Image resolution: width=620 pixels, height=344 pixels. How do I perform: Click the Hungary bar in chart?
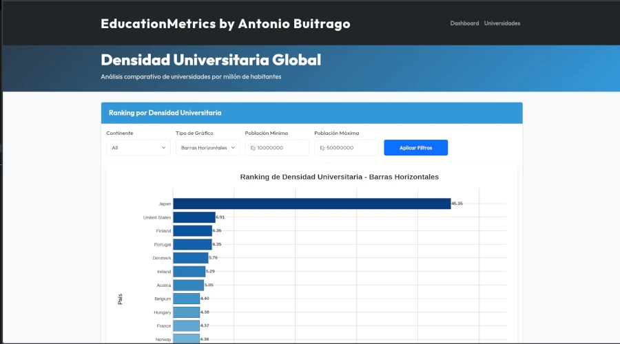186,312
